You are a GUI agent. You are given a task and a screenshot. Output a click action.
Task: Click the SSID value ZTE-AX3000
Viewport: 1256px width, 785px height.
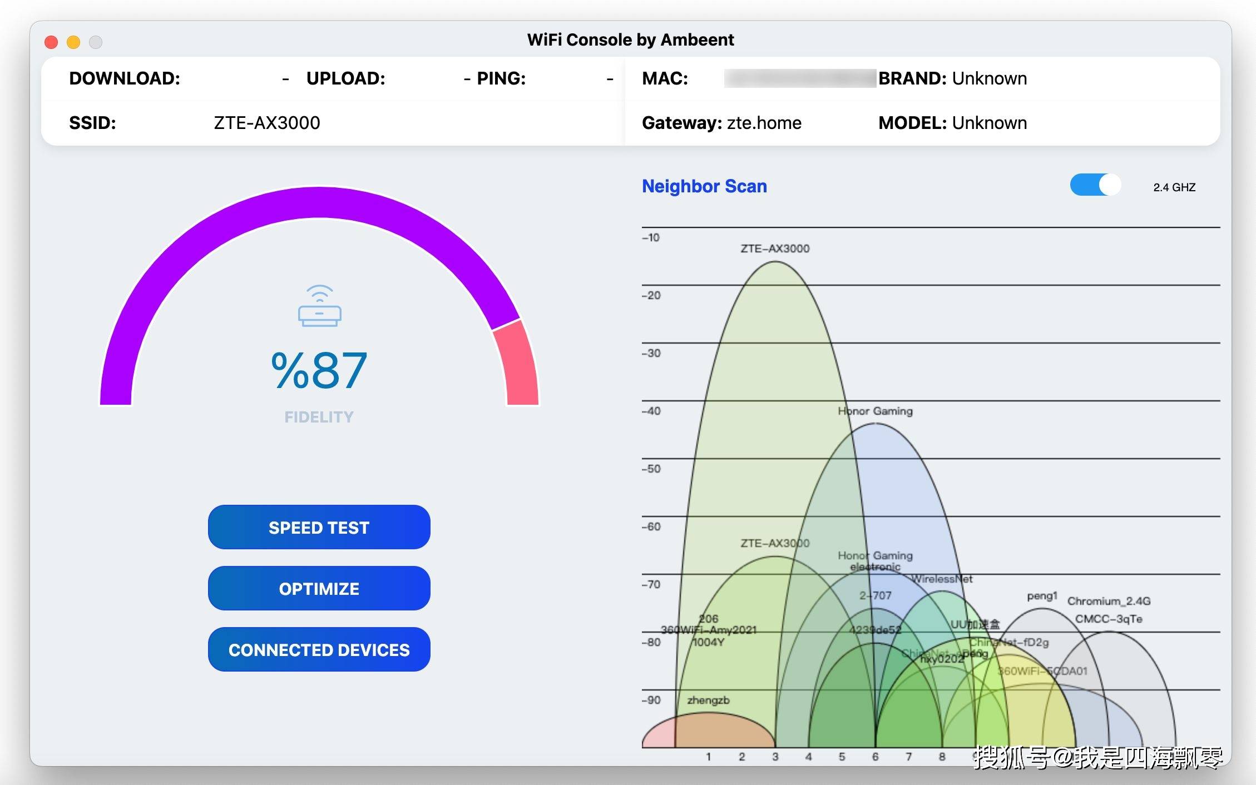267,123
